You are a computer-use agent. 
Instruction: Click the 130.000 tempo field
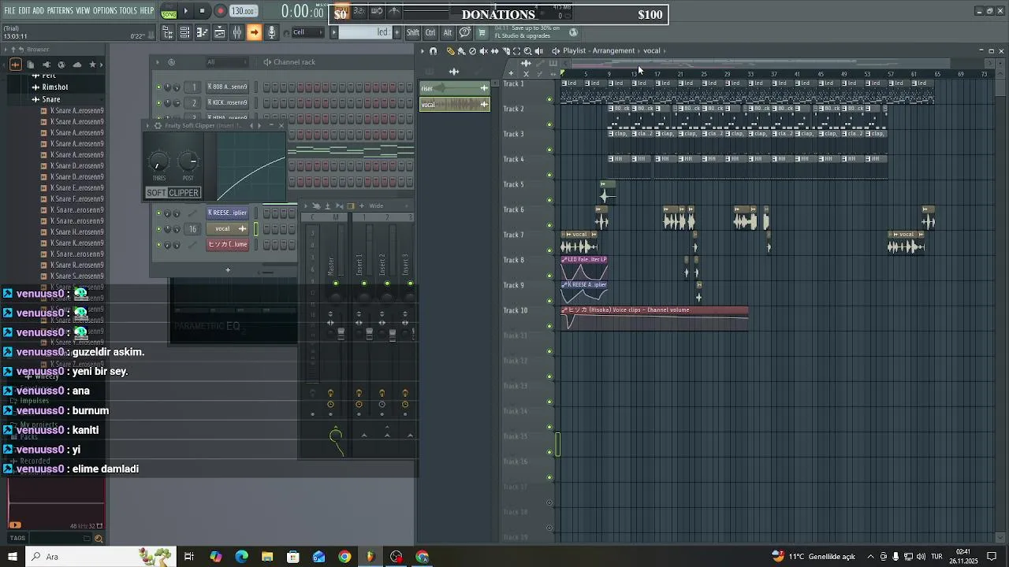(244, 11)
